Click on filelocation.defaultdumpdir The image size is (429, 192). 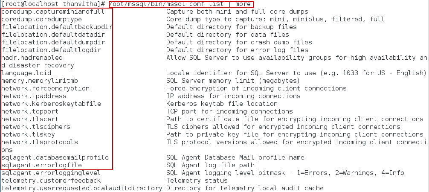click(53, 42)
